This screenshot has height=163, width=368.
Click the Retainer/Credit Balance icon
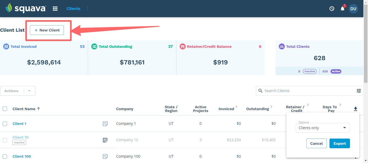tap(183, 46)
